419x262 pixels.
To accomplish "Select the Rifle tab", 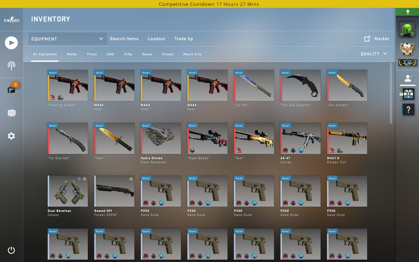I will pyautogui.click(x=128, y=54).
